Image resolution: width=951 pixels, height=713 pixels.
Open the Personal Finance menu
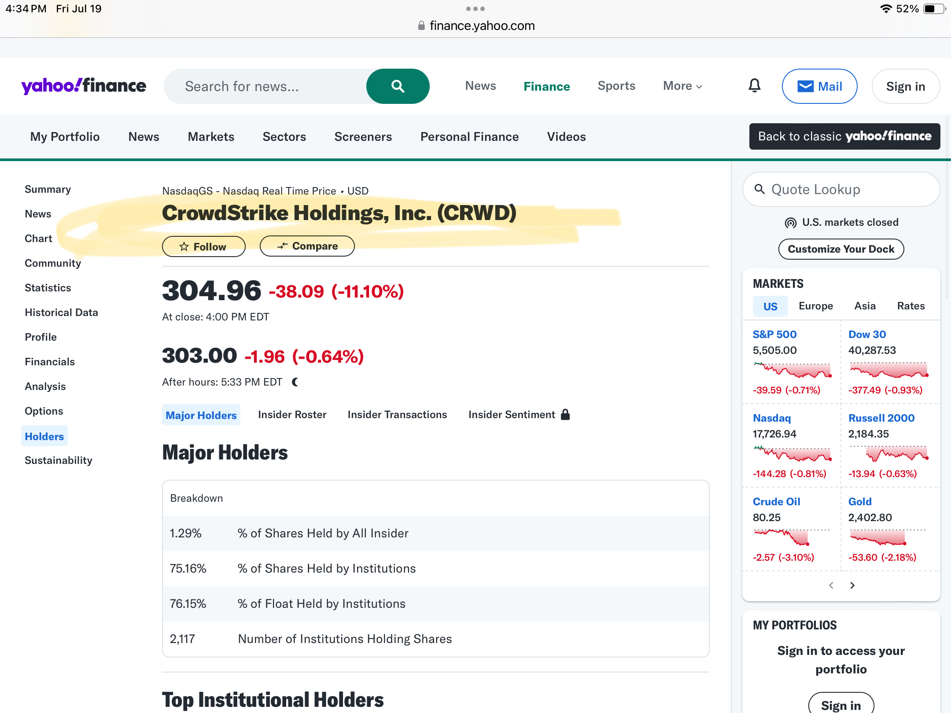(x=469, y=137)
